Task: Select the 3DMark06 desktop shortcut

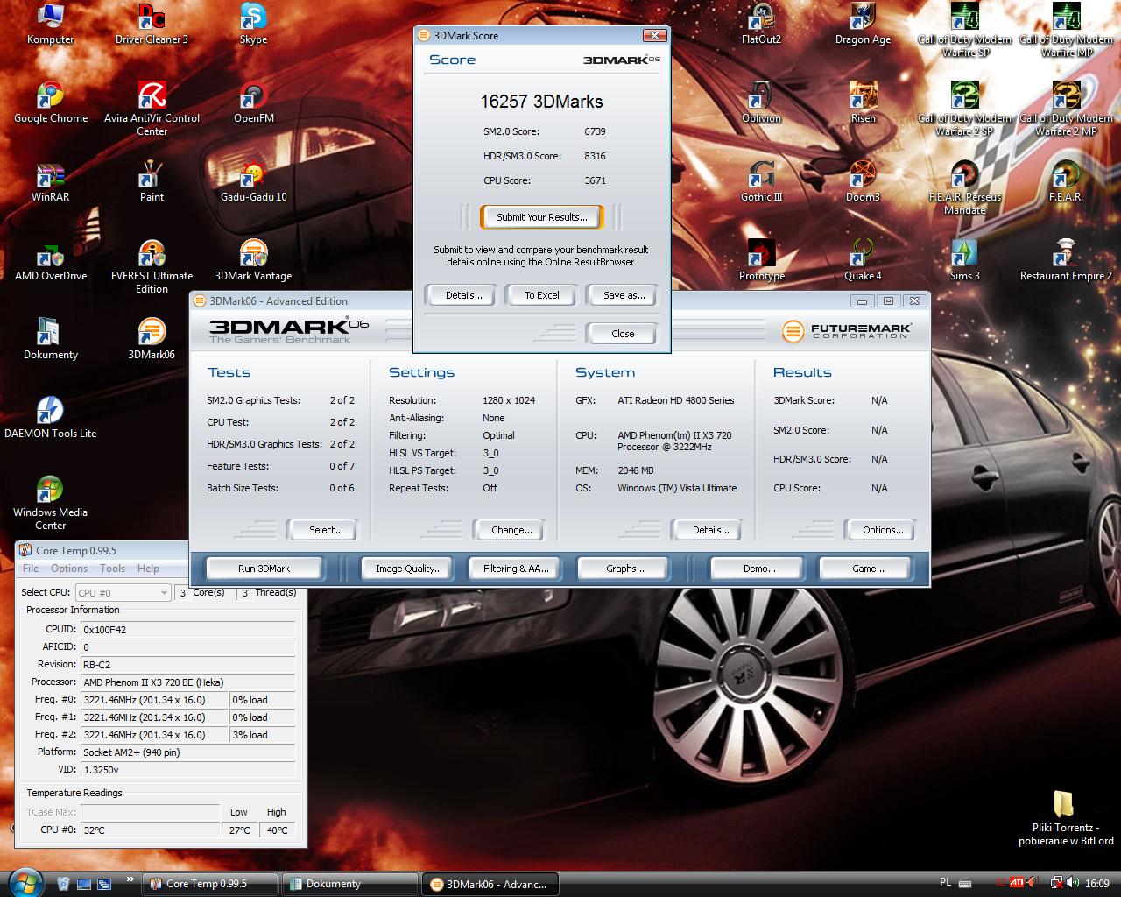Action: 152,340
